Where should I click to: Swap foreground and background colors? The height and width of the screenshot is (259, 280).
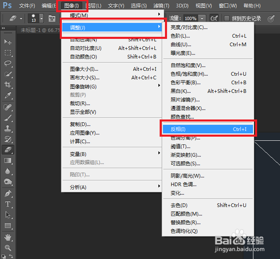click(x=11, y=256)
